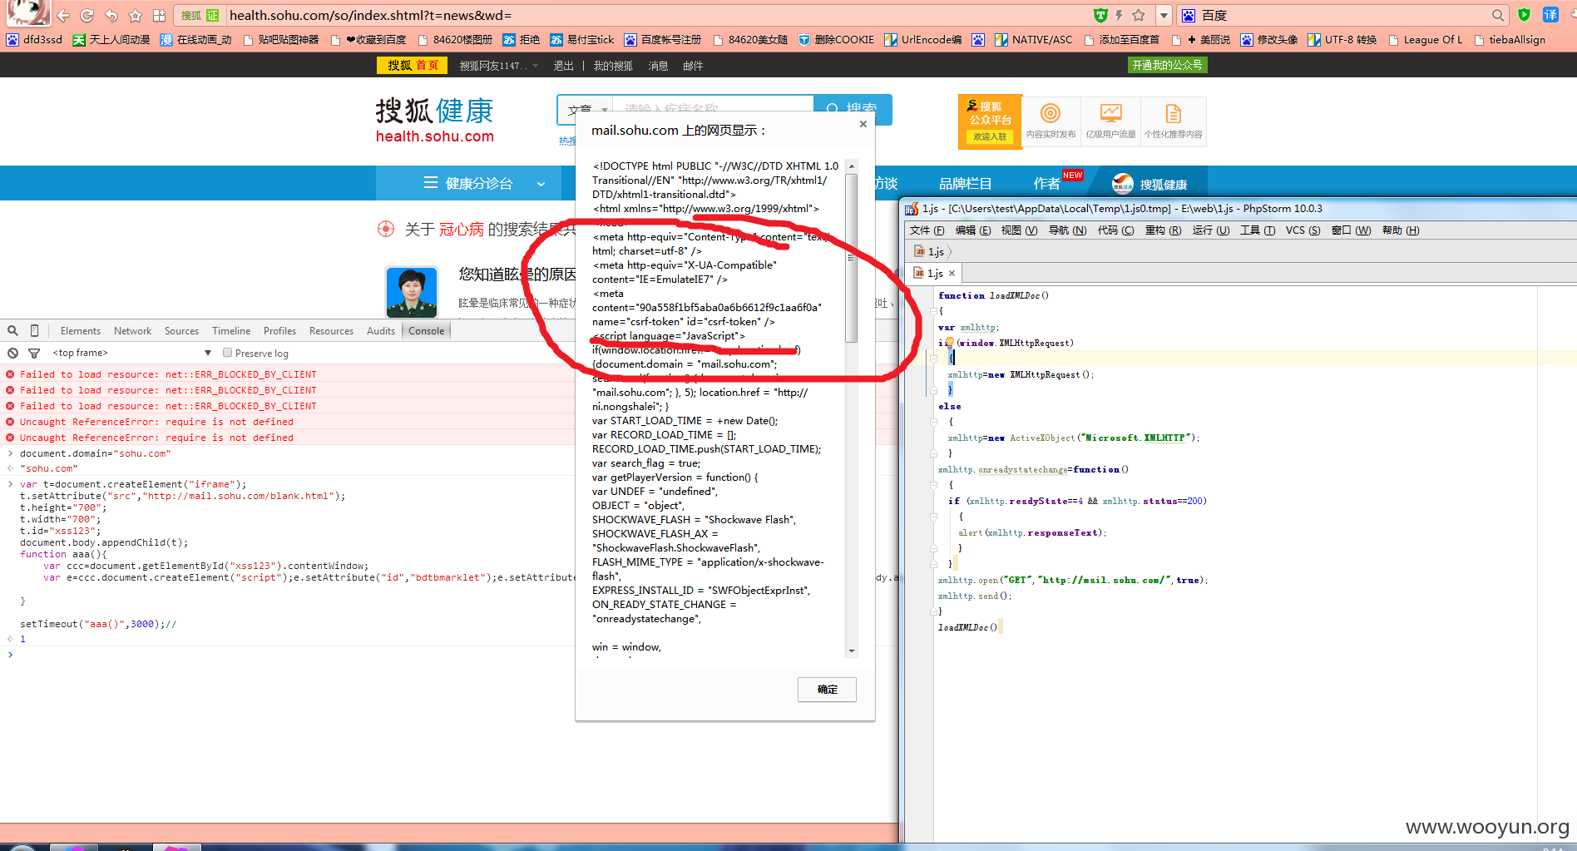1577x851 pixels.
Task: Click the intention lightbulb in PhpStorm gutter
Action: click(x=949, y=342)
